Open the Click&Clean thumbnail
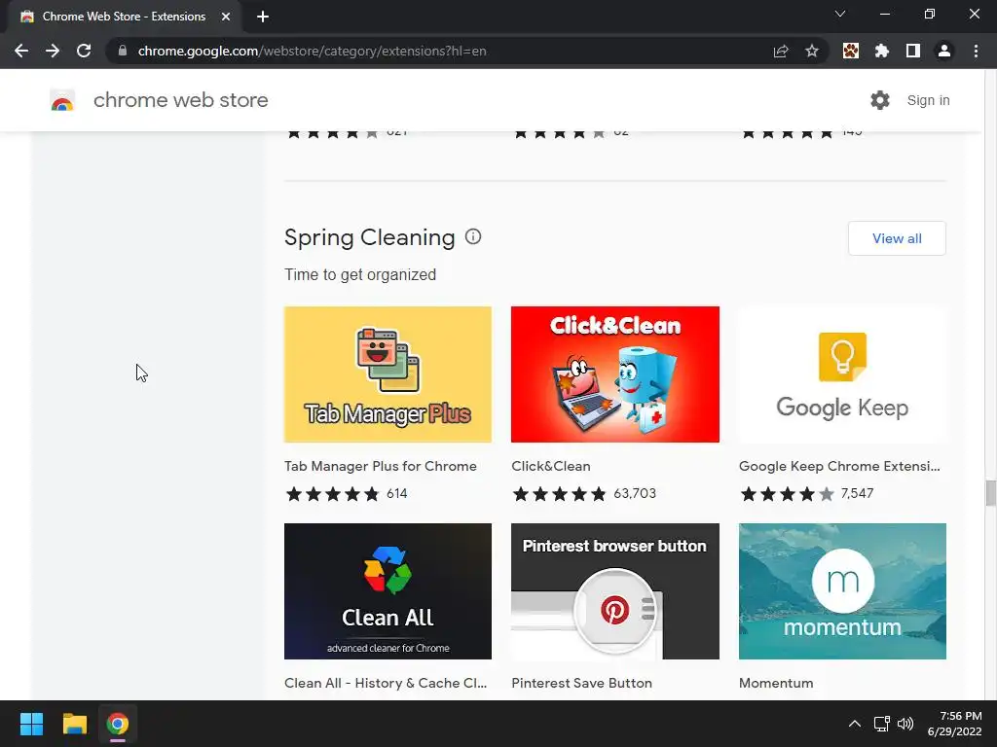 coord(615,374)
